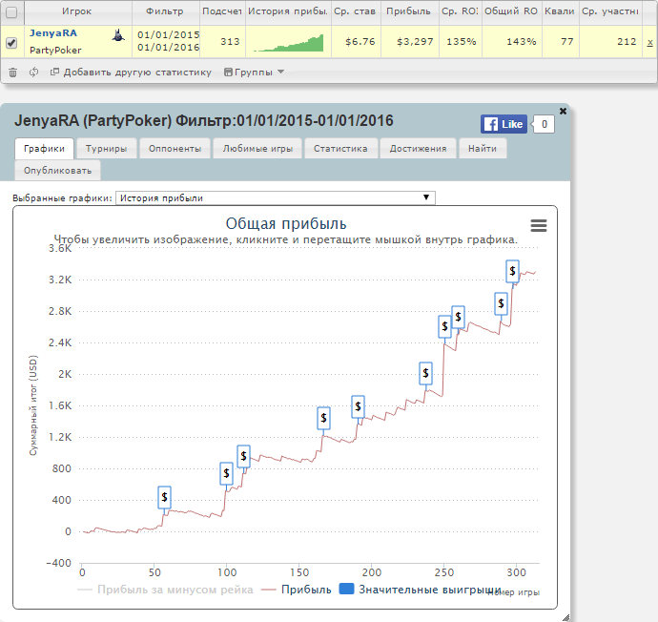Click the profit history sparkline thumbnail
The image size is (658, 622).
pyautogui.click(x=289, y=42)
